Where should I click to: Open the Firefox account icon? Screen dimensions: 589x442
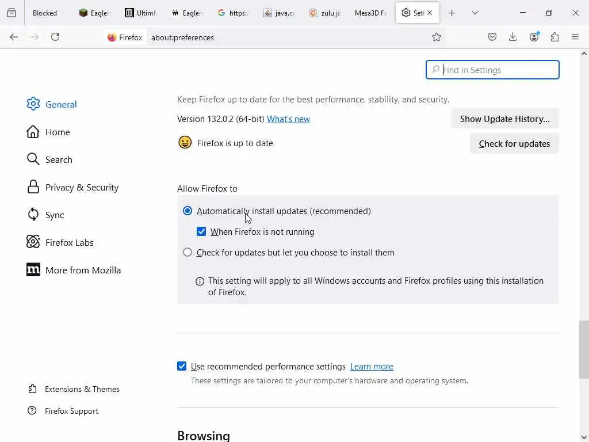click(534, 37)
